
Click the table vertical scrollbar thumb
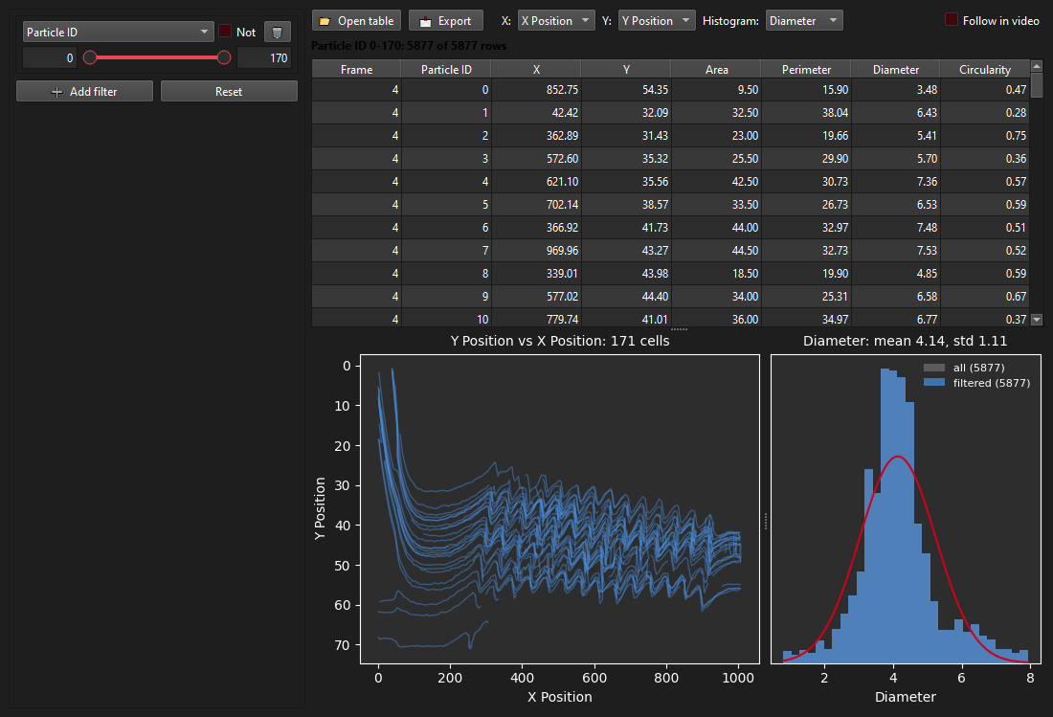(1037, 84)
